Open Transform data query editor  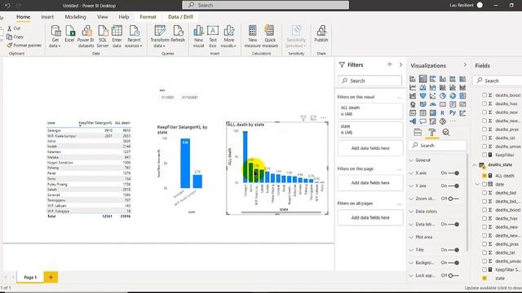[x=160, y=36]
